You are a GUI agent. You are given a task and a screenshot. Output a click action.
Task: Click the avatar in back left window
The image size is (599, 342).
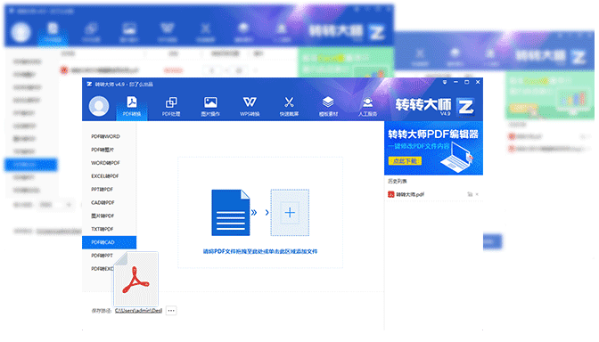click(21, 32)
